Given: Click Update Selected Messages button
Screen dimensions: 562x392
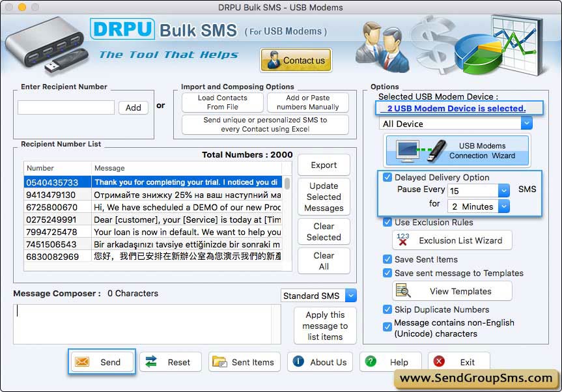Looking at the screenshot, I should tap(324, 197).
